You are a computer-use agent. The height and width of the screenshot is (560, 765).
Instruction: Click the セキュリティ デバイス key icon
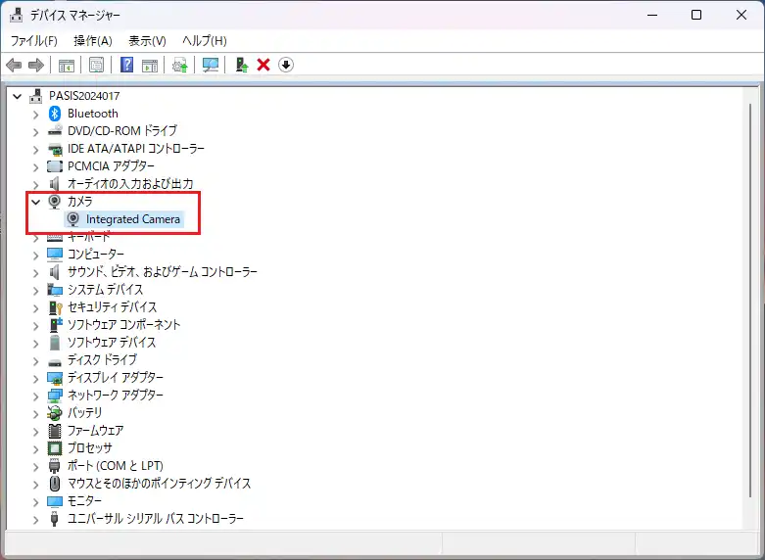pos(55,307)
